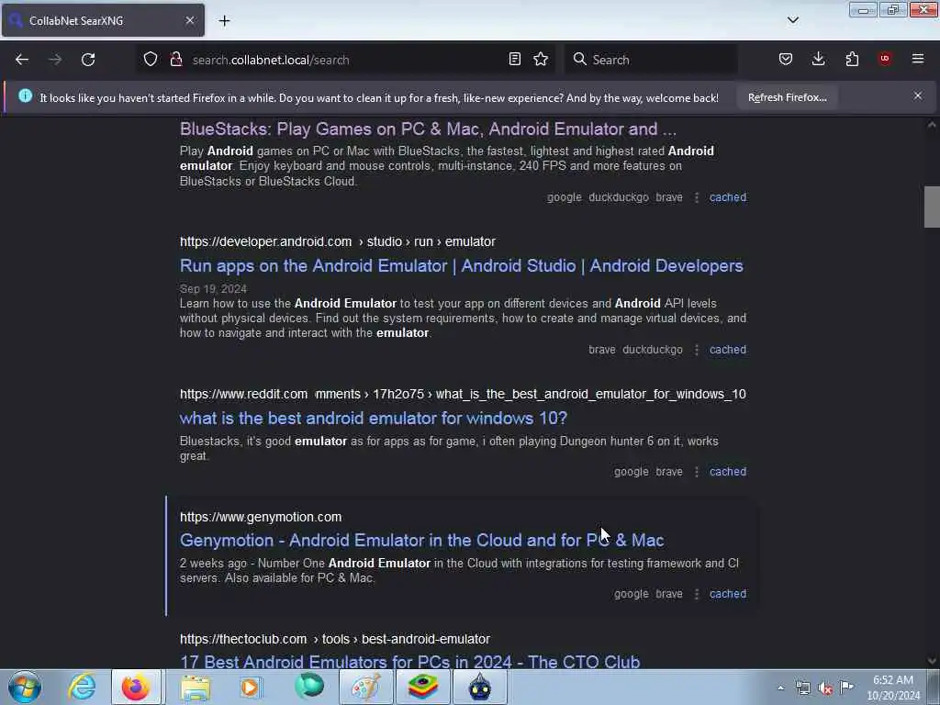Open Firefox application hamburger menu

tap(918, 59)
